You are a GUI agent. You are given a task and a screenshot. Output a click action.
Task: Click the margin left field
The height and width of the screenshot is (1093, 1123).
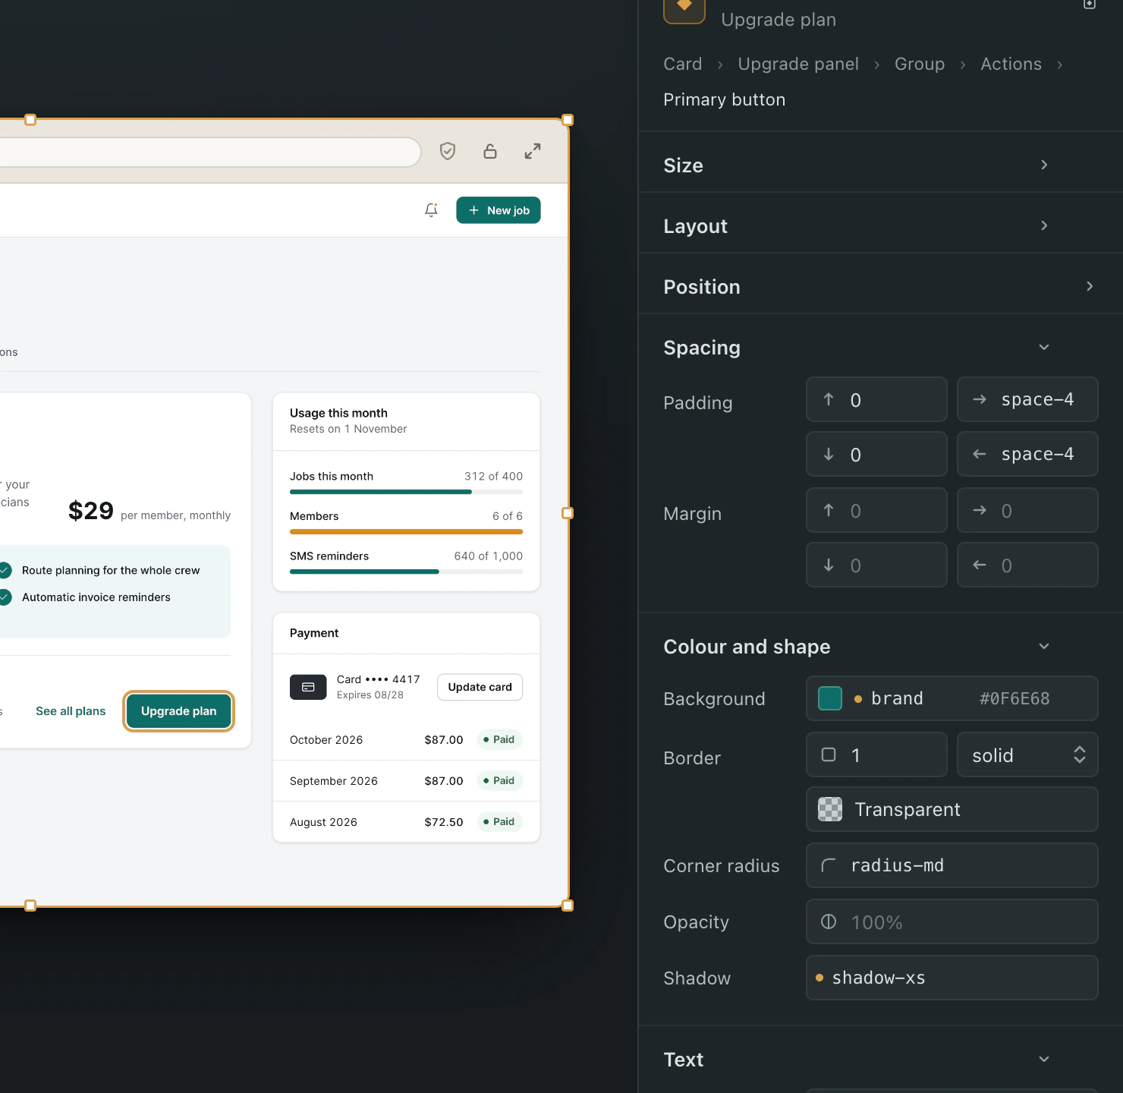coord(1027,565)
